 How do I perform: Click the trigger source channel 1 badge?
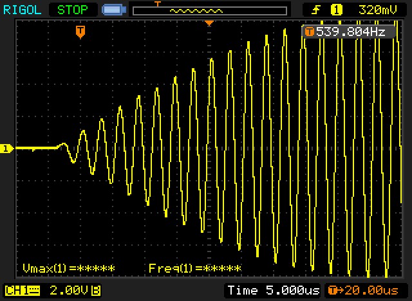(336, 10)
